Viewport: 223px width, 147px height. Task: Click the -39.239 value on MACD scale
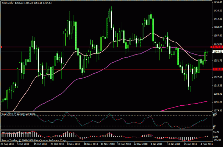pyautogui.click(x=217, y=140)
